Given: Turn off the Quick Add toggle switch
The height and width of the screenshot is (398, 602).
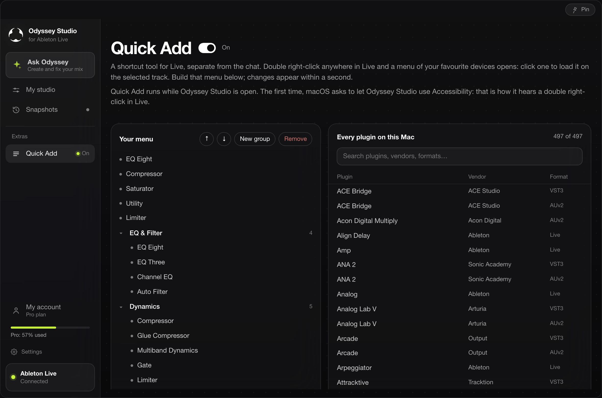Looking at the screenshot, I should [207, 48].
